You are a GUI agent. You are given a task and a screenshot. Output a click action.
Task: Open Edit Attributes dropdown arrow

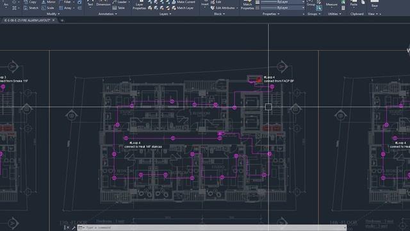pos(237,8)
